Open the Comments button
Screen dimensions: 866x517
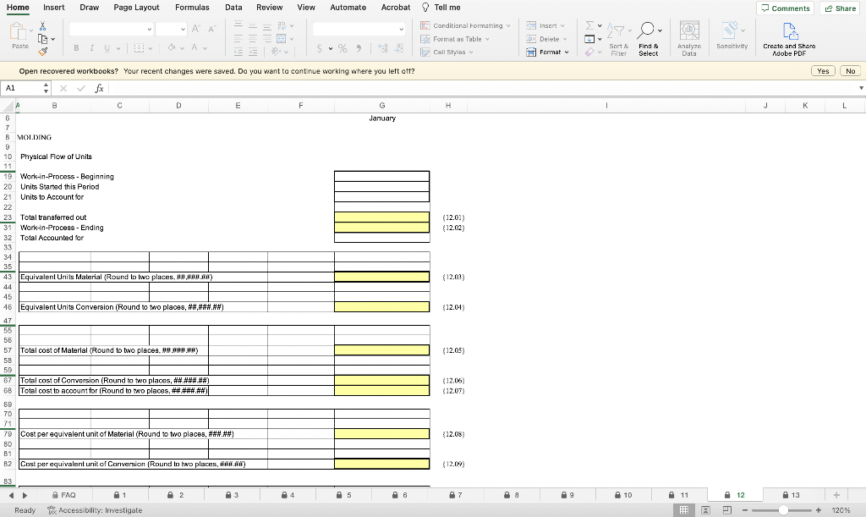(786, 8)
